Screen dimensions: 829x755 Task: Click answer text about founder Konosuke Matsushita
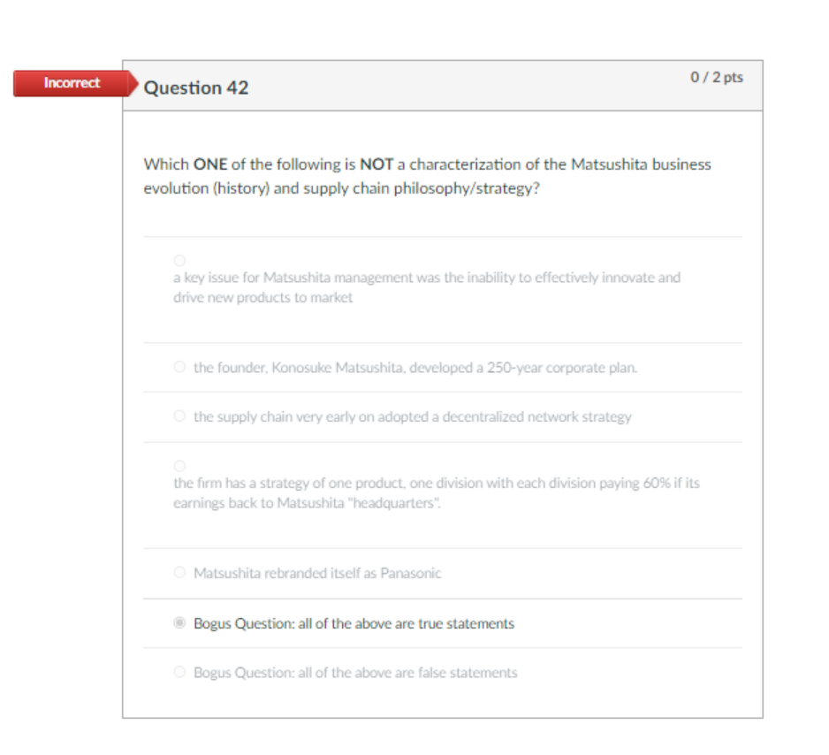click(x=415, y=368)
